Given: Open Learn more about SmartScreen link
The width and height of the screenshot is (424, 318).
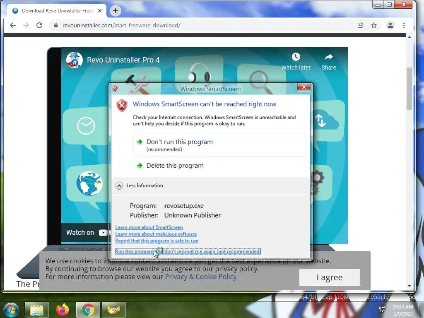Looking at the screenshot, I should pos(149,227).
